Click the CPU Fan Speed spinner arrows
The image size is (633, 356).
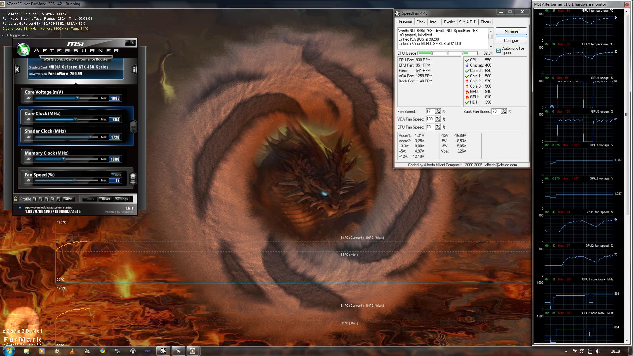(438, 127)
